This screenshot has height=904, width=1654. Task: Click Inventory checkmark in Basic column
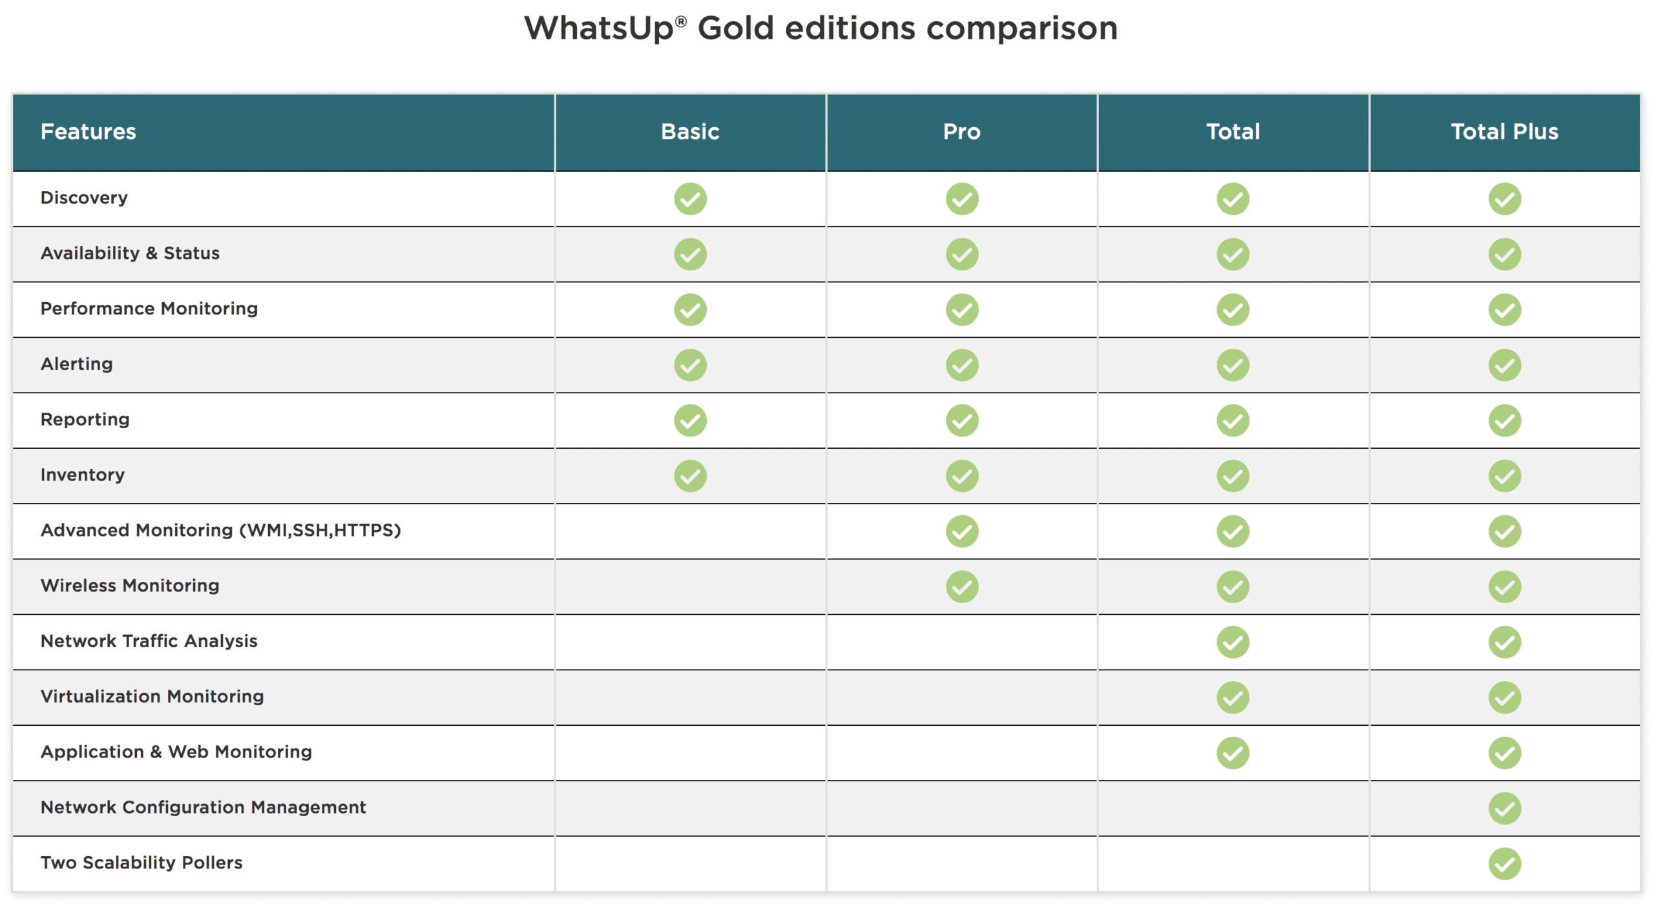coord(690,476)
